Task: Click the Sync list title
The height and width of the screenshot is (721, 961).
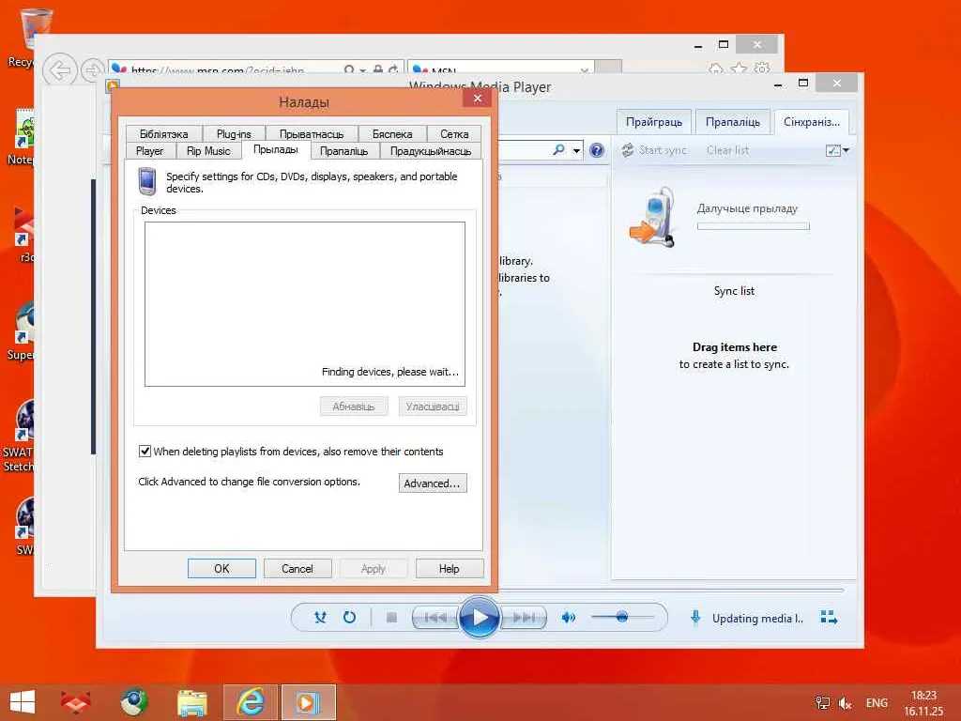Action: (734, 291)
